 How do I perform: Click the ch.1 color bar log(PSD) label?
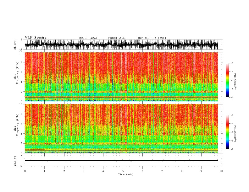[235, 82]
